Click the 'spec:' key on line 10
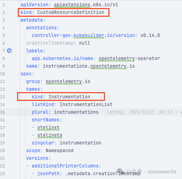 [27, 74]
